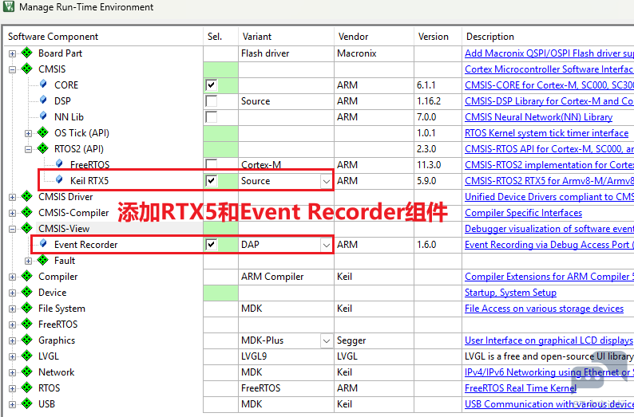The image size is (634, 417).
Task: Uncheck the Event Recorder checkbox
Action: [211, 245]
